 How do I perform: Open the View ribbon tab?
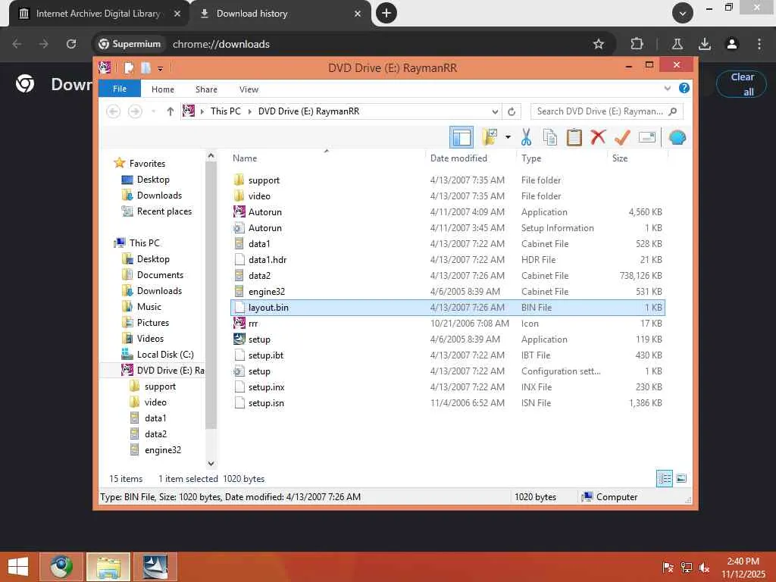pyautogui.click(x=249, y=89)
